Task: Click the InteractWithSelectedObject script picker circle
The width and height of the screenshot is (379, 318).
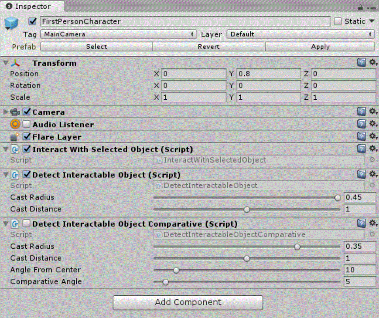Action: coord(372,160)
